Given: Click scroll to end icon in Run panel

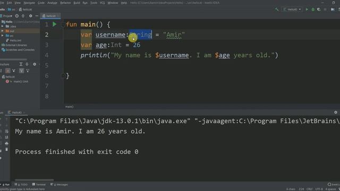Looking at the screenshot, I should (x=6, y=137).
